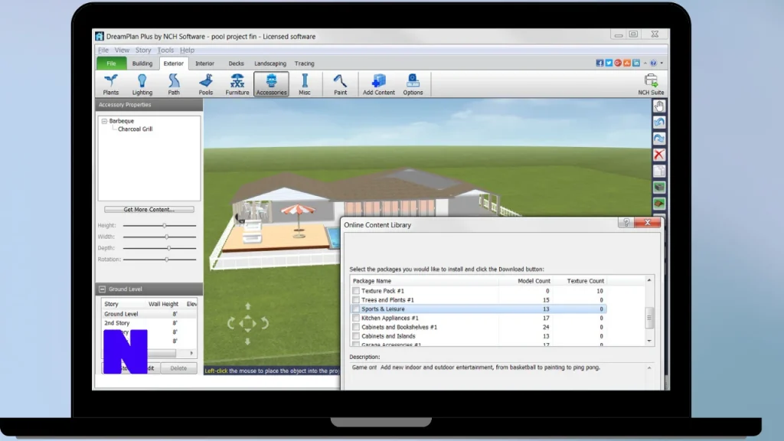Open NCH Suite
The width and height of the screenshot is (784, 441).
[x=651, y=84]
